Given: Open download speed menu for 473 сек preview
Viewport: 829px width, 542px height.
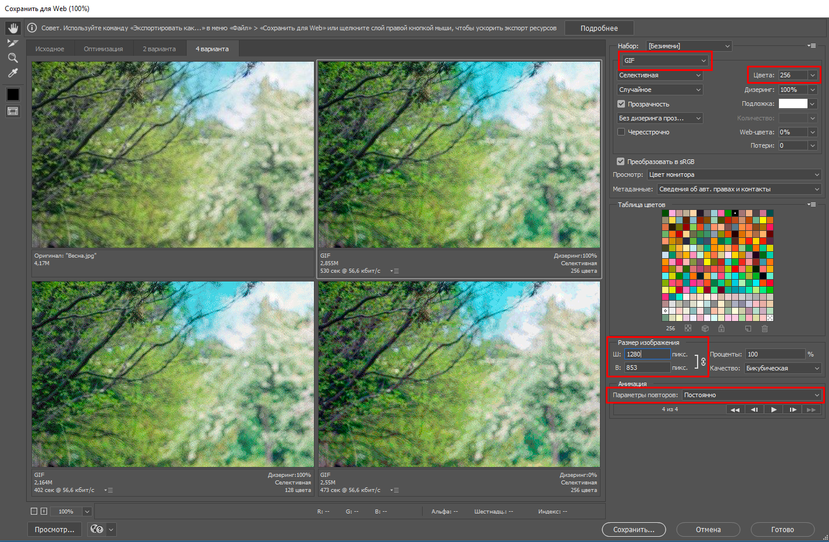Looking at the screenshot, I should click(x=394, y=490).
